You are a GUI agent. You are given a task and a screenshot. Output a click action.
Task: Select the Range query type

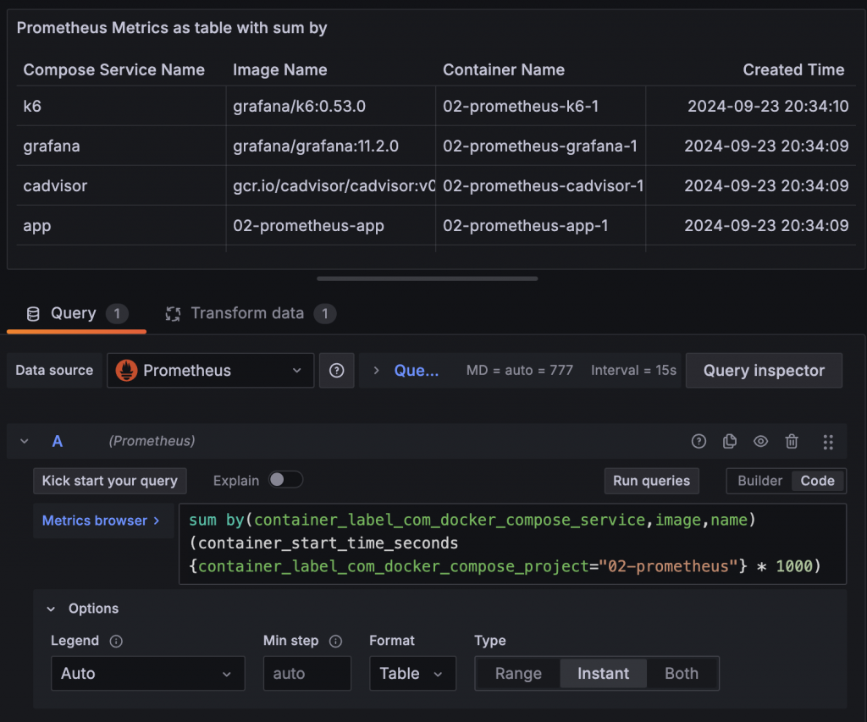(x=518, y=674)
